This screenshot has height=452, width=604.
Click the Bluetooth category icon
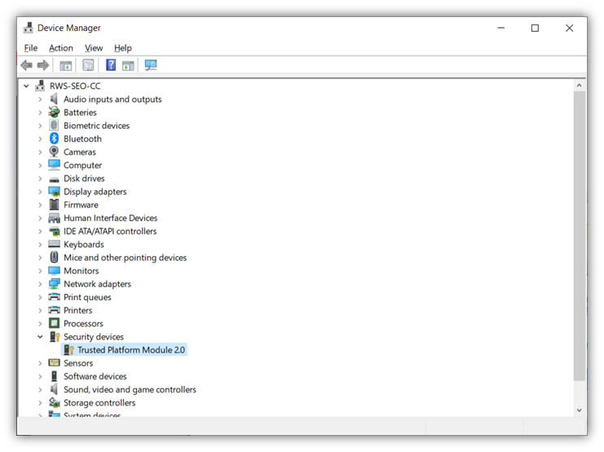tap(54, 139)
